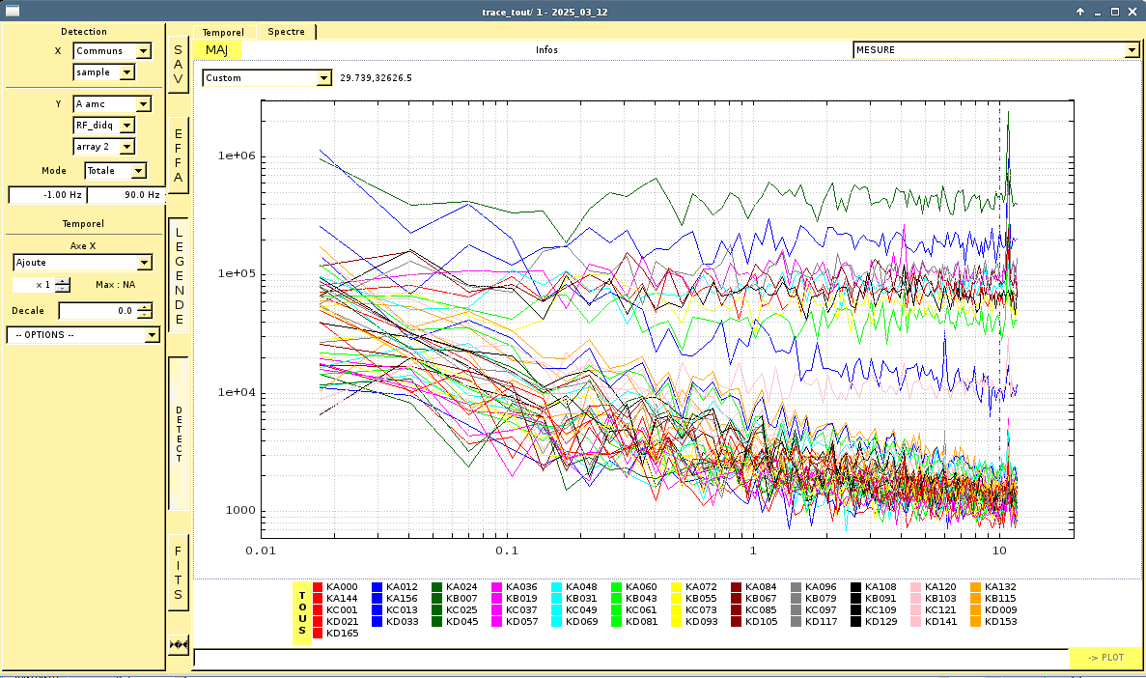Click the window menu icon in title bar
Viewport: 1146px width, 678px height.
pos(13,11)
